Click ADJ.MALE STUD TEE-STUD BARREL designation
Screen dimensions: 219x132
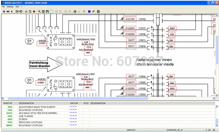point(38,113)
